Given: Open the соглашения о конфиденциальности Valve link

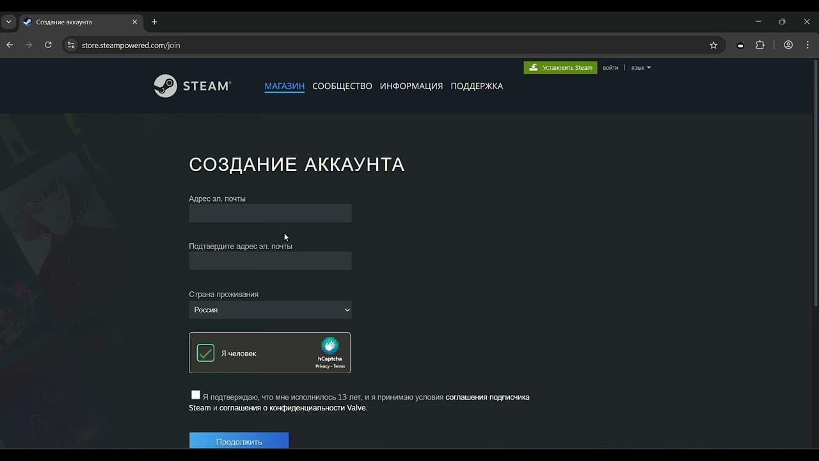Looking at the screenshot, I should [x=292, y=408].
